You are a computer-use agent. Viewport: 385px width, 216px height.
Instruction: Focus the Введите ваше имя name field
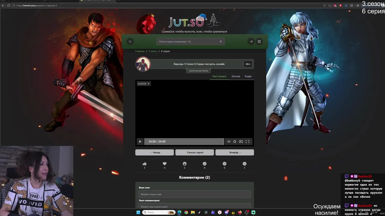pyautogui.click(x=195, y=194)
